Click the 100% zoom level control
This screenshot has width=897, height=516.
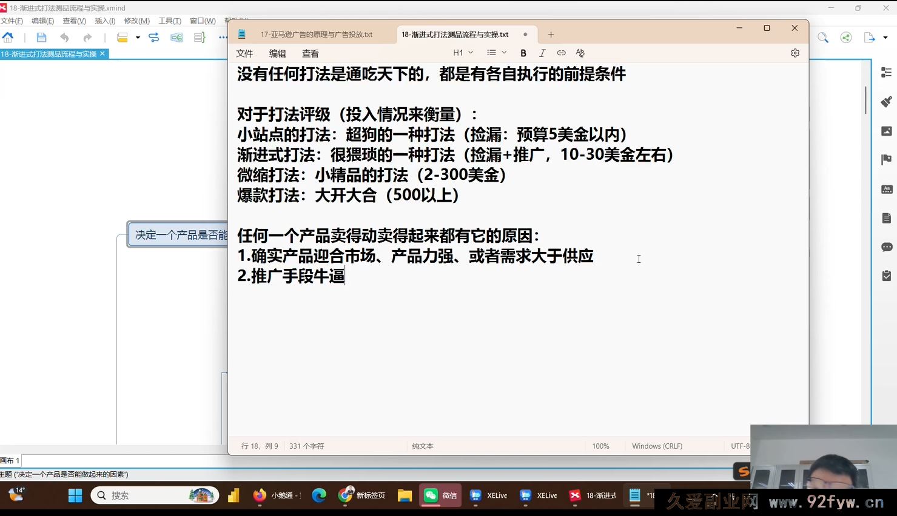tap(600, 446)
